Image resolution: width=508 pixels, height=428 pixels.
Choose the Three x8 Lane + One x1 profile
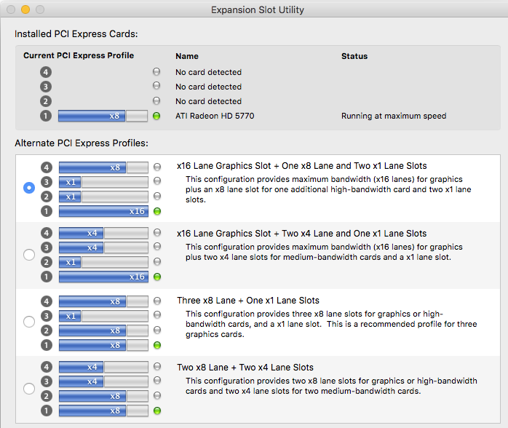point(29,322)
